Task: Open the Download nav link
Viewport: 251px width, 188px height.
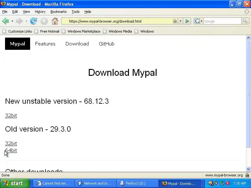Action: click(x=77, y=44)
